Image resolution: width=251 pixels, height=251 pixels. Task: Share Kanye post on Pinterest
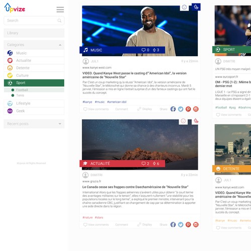click(x=188, y=109)
